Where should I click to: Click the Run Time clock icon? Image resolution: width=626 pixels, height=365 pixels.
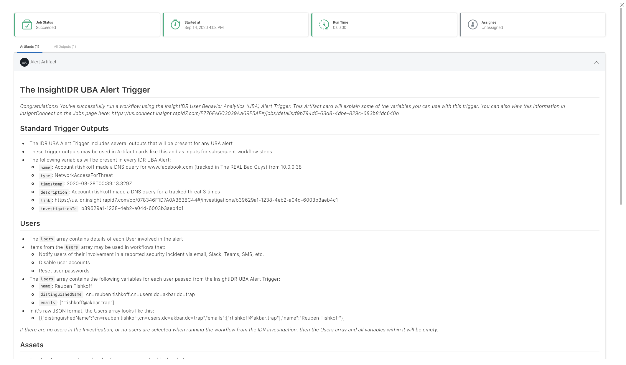(324, 24)
